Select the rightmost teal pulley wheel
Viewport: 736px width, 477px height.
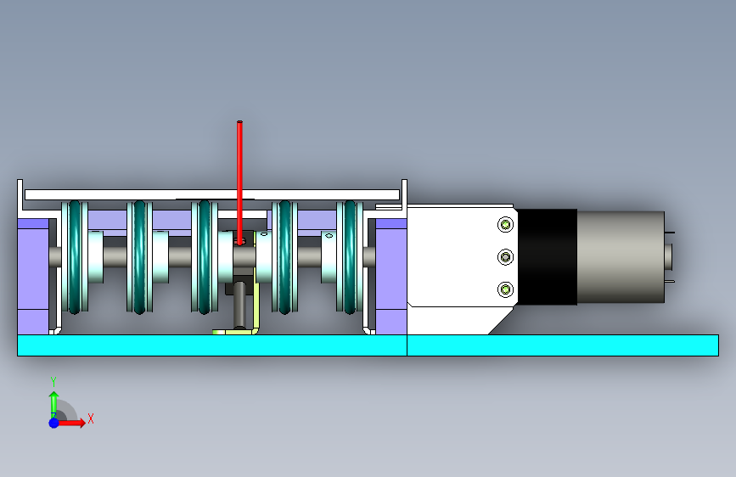coord(350,257)
